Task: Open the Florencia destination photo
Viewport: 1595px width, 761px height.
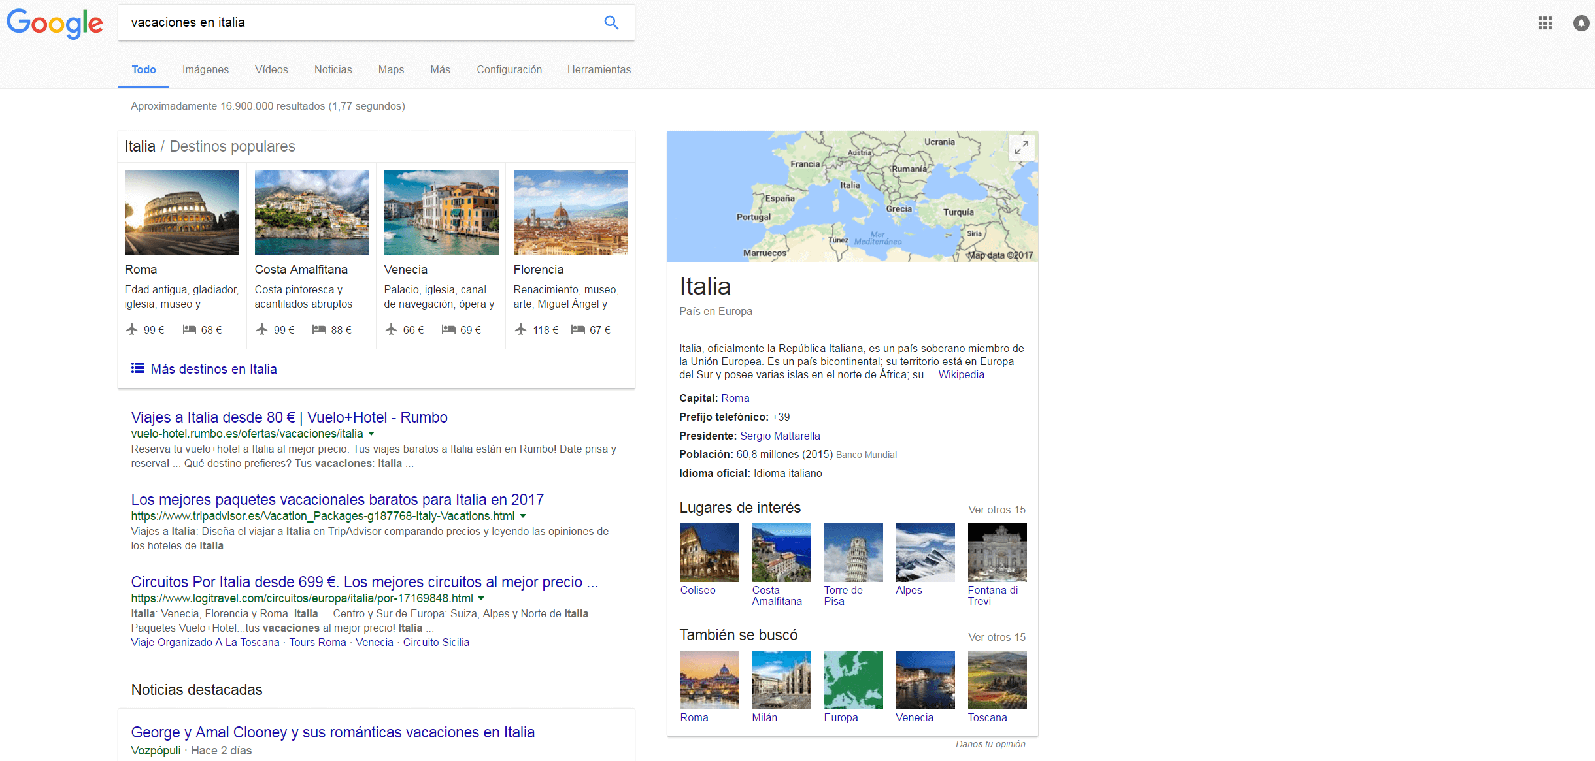Action: [571, 212]
